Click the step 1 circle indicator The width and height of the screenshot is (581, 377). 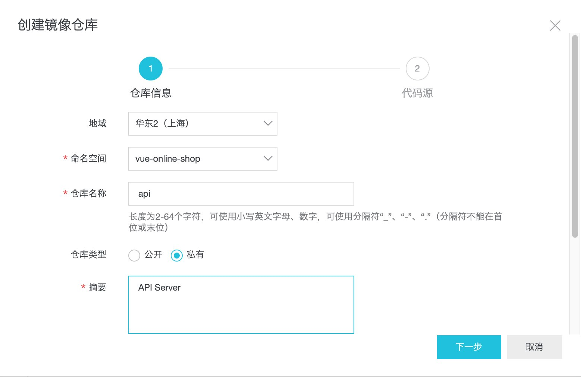click(x=151, y=69)
